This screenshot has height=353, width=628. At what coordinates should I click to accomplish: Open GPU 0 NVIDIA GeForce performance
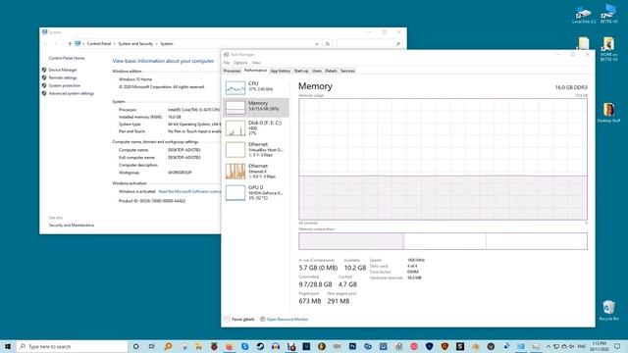click(255, 192)
